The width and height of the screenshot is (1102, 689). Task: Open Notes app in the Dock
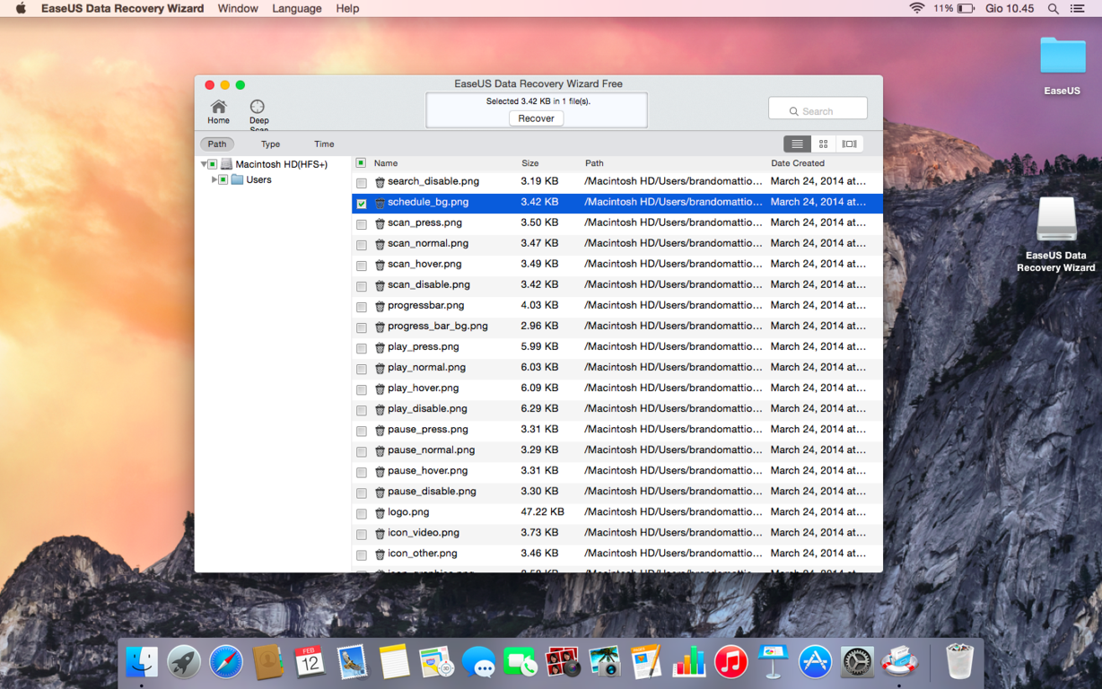pyautogui.click(x=394, y=662)
